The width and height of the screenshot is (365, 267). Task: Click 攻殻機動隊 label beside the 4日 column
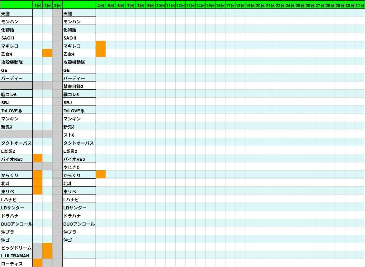[x=79, y=61]
